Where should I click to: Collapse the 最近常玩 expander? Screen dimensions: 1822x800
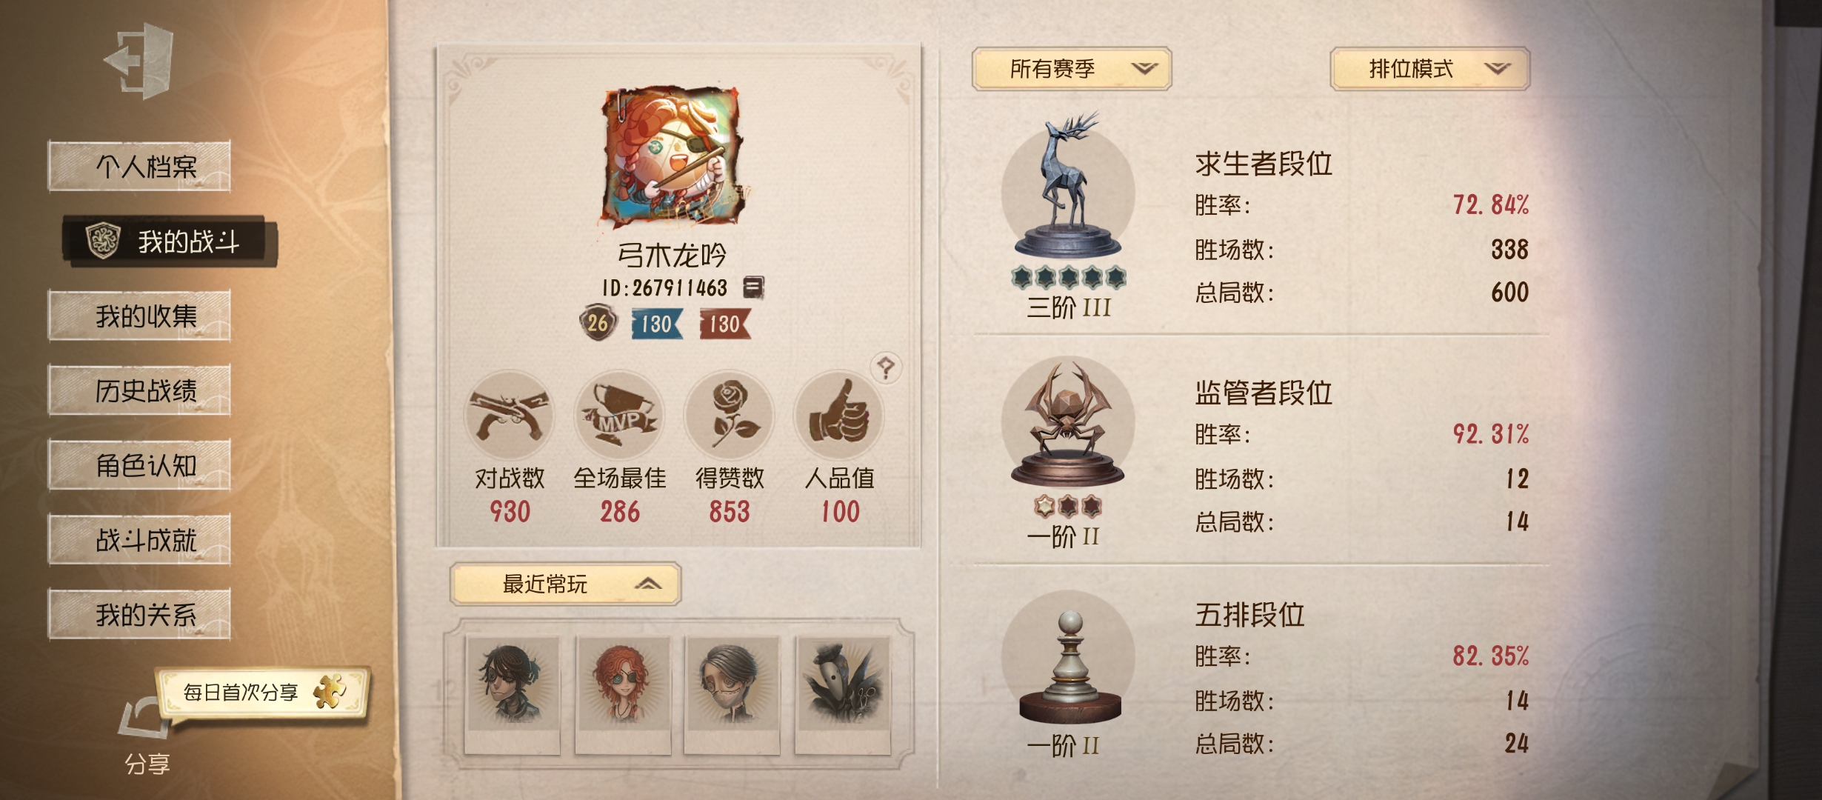click(x=565, y=584)
